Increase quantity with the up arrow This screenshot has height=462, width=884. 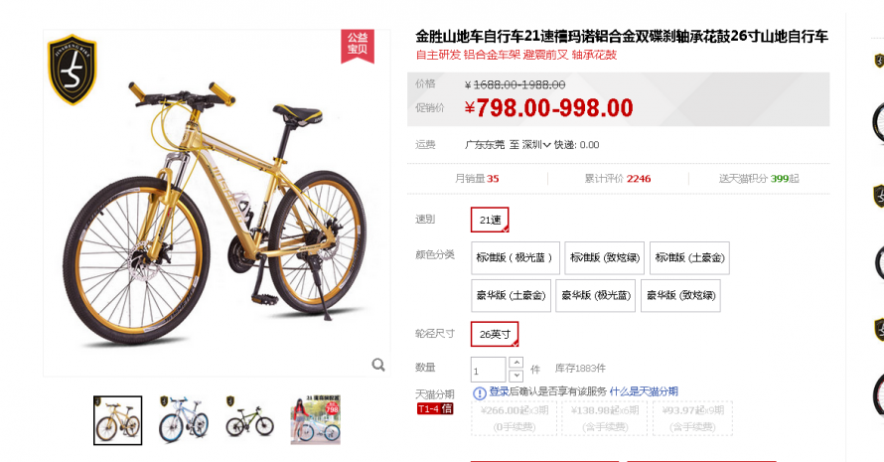click(516, 363)
